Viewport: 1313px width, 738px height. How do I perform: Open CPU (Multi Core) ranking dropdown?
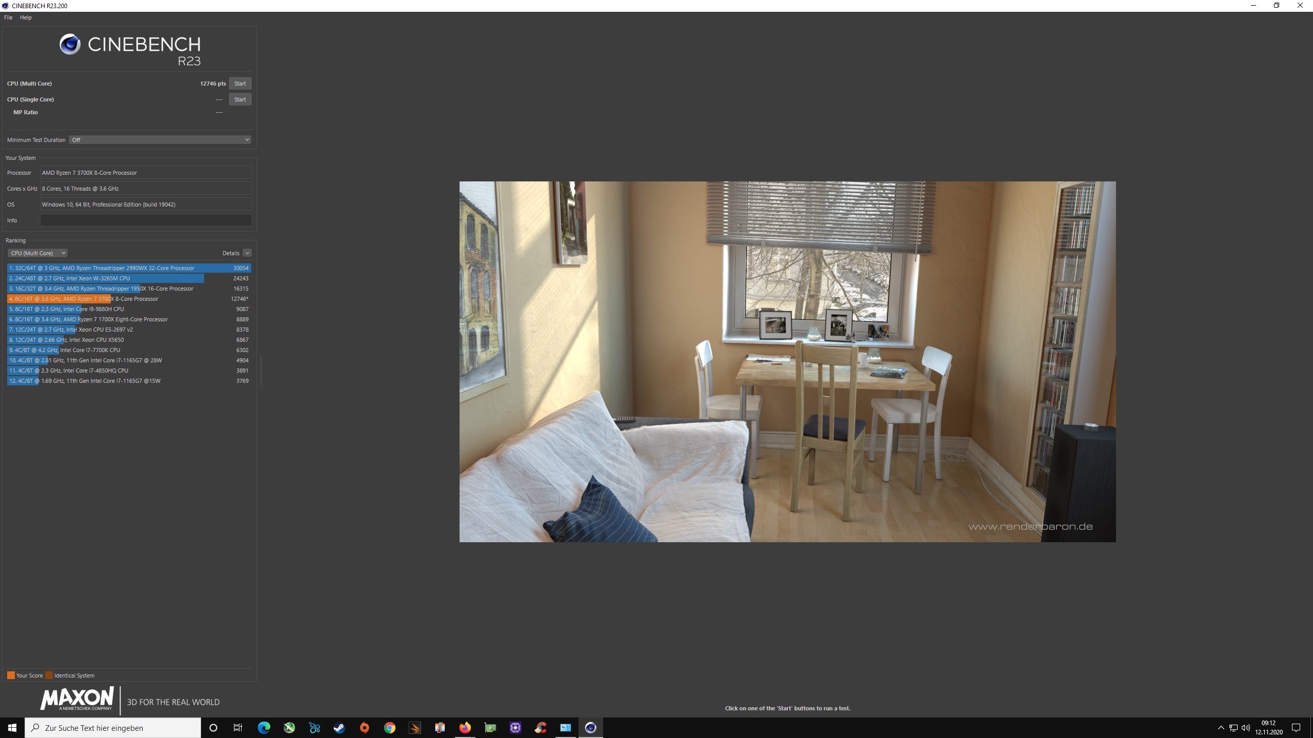37,253
